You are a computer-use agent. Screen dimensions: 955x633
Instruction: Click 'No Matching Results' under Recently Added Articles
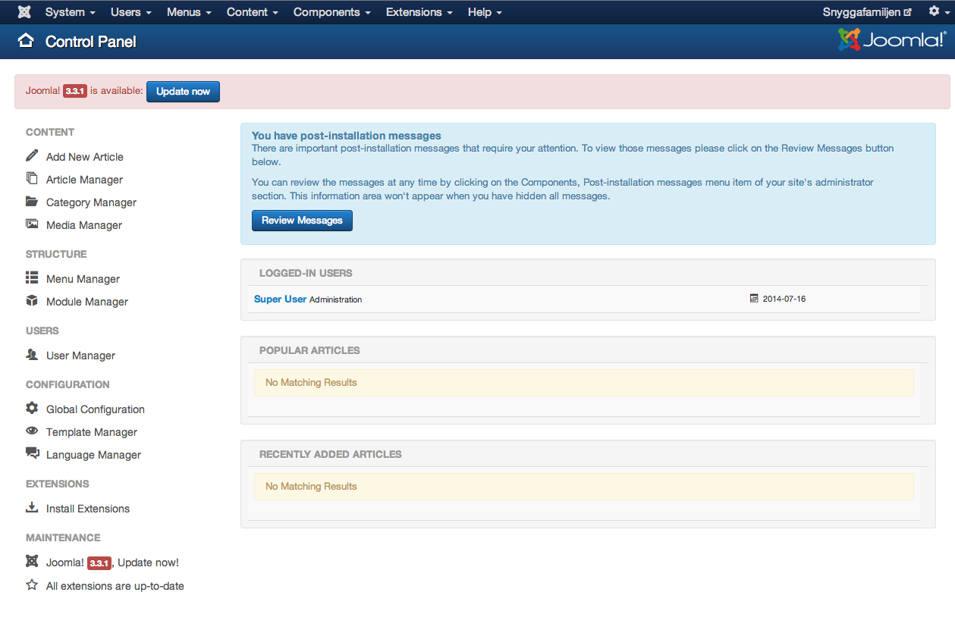pos(311,487)
